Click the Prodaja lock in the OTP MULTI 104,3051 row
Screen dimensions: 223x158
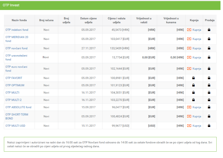[x=209, y=93]
